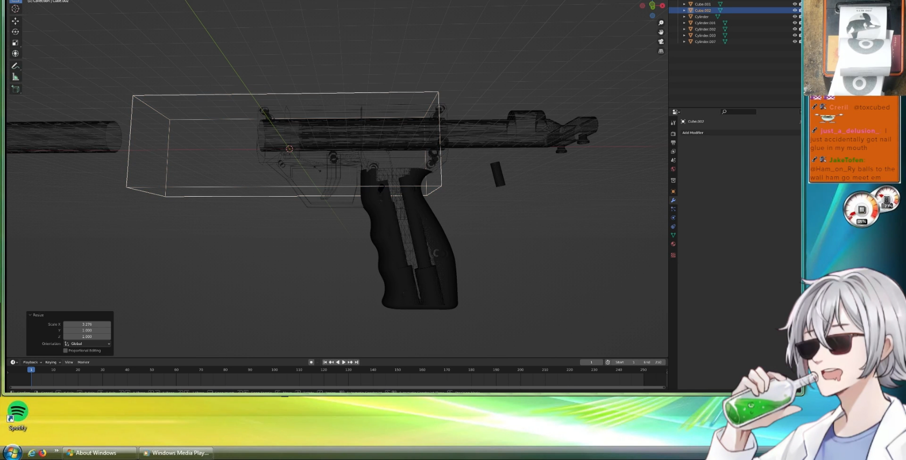Image resolution: width=906 pixels, height=460 pixels.
Task: Click the viewport pan hand icon
Action: (661, 32)
